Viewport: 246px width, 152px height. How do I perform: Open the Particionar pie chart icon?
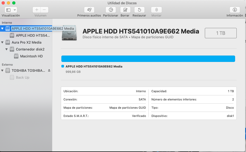[x=111, y=10]
